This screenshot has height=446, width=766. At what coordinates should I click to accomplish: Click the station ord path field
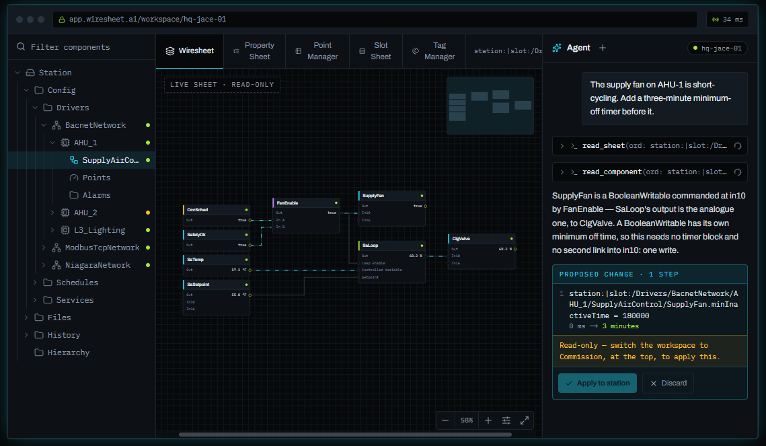click(x=508, y=51)
